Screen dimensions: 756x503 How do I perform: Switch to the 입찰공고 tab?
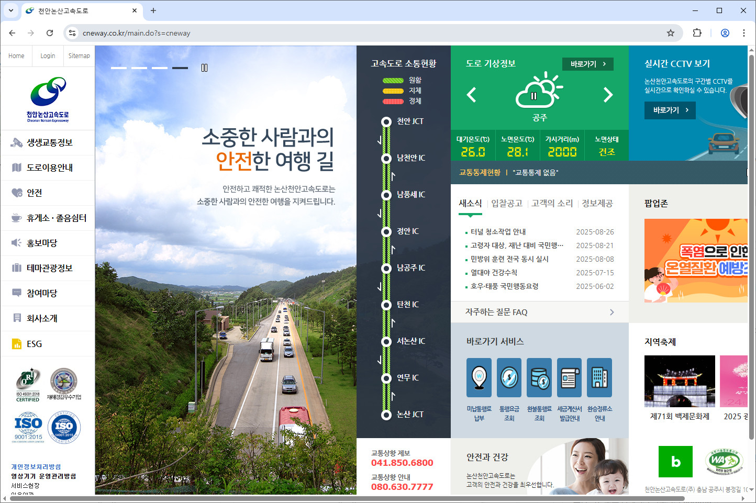(507, 204)
